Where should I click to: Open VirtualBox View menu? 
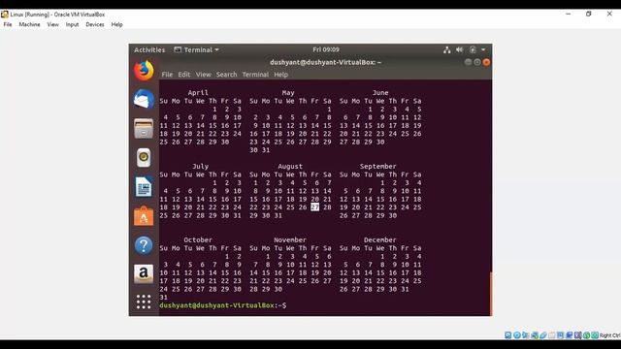[52, 24]
